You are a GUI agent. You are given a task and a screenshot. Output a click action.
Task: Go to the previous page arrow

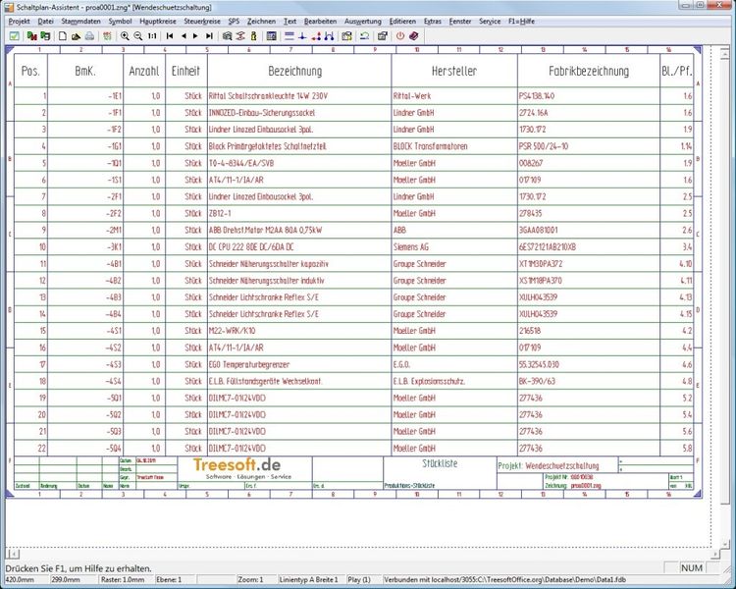[x=184, y=35]
